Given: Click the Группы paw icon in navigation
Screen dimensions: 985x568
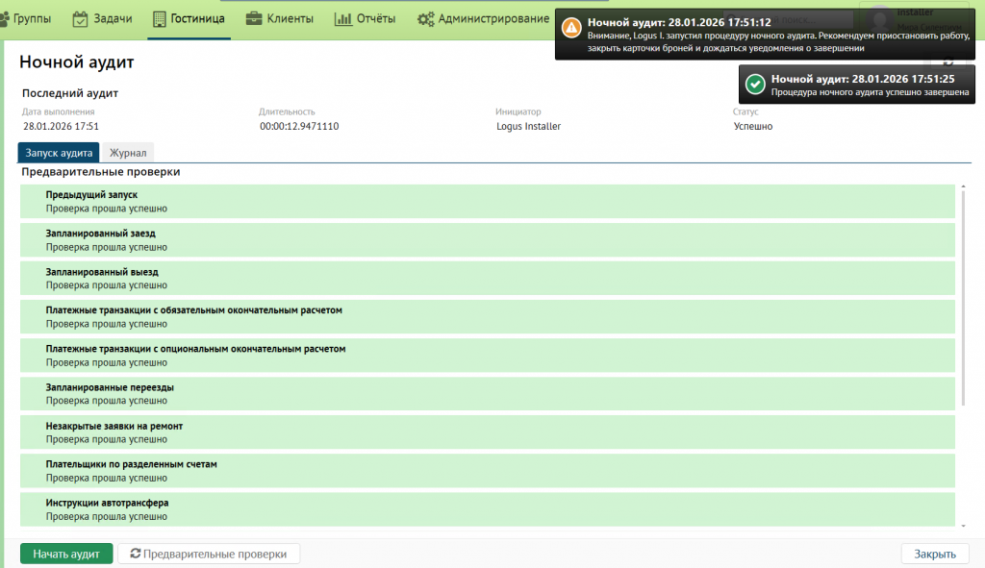Looking at the screenshot, I should 5,19.
